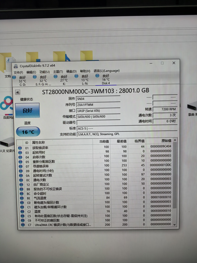Select the L: N: disk status icon
197x263 pixels.
76,76
